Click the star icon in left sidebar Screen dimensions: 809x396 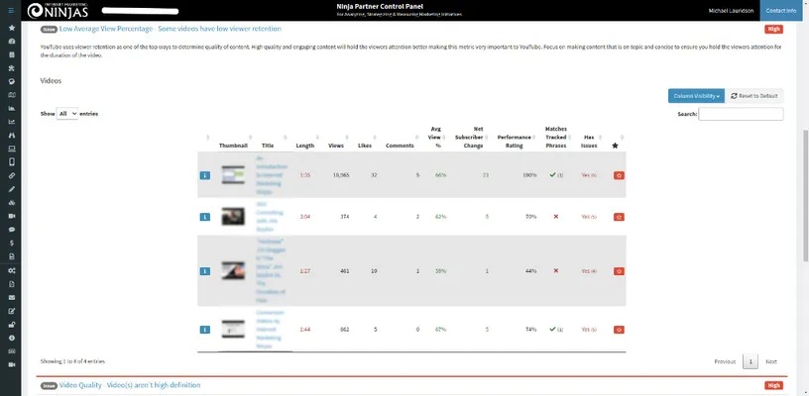click(11, 28)
